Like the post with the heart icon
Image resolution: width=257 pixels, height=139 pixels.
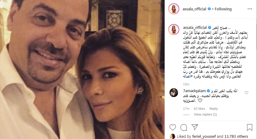coord(173,127)
